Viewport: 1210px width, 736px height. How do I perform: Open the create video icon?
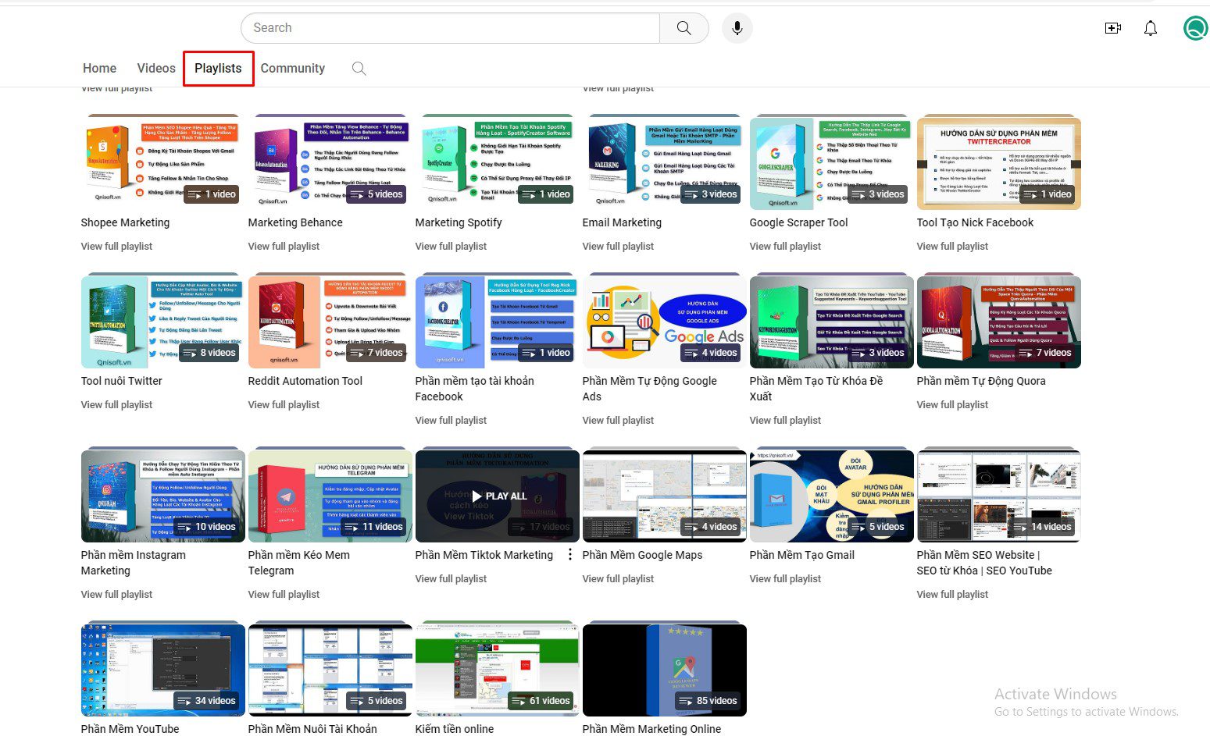click(1113, 28)
